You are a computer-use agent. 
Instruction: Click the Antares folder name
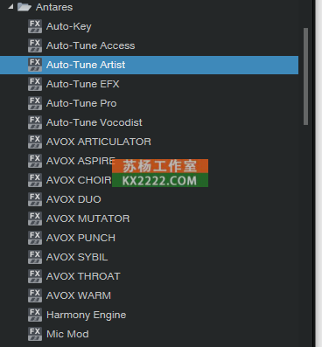(x=54, y=7)
